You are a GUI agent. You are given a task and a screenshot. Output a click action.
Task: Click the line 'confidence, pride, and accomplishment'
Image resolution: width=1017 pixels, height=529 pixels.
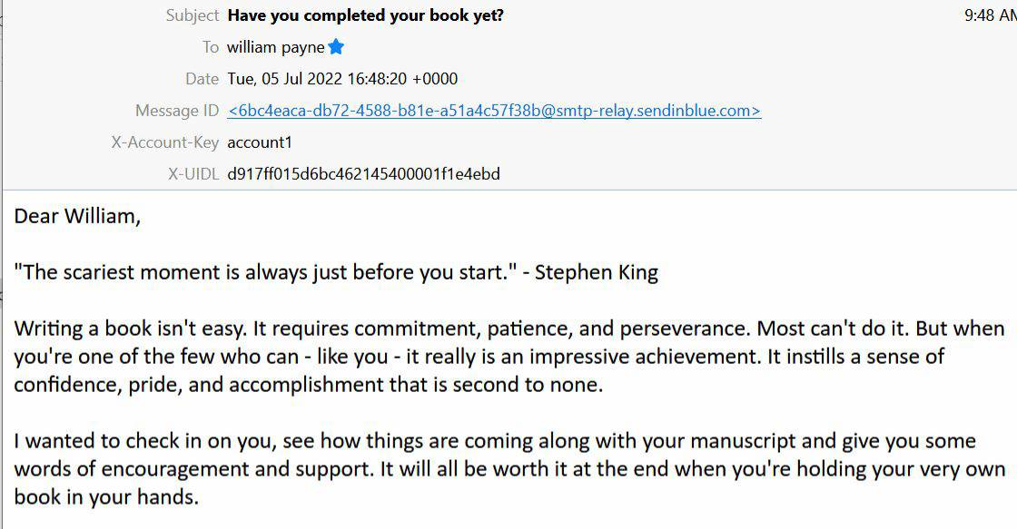point(309,385)
